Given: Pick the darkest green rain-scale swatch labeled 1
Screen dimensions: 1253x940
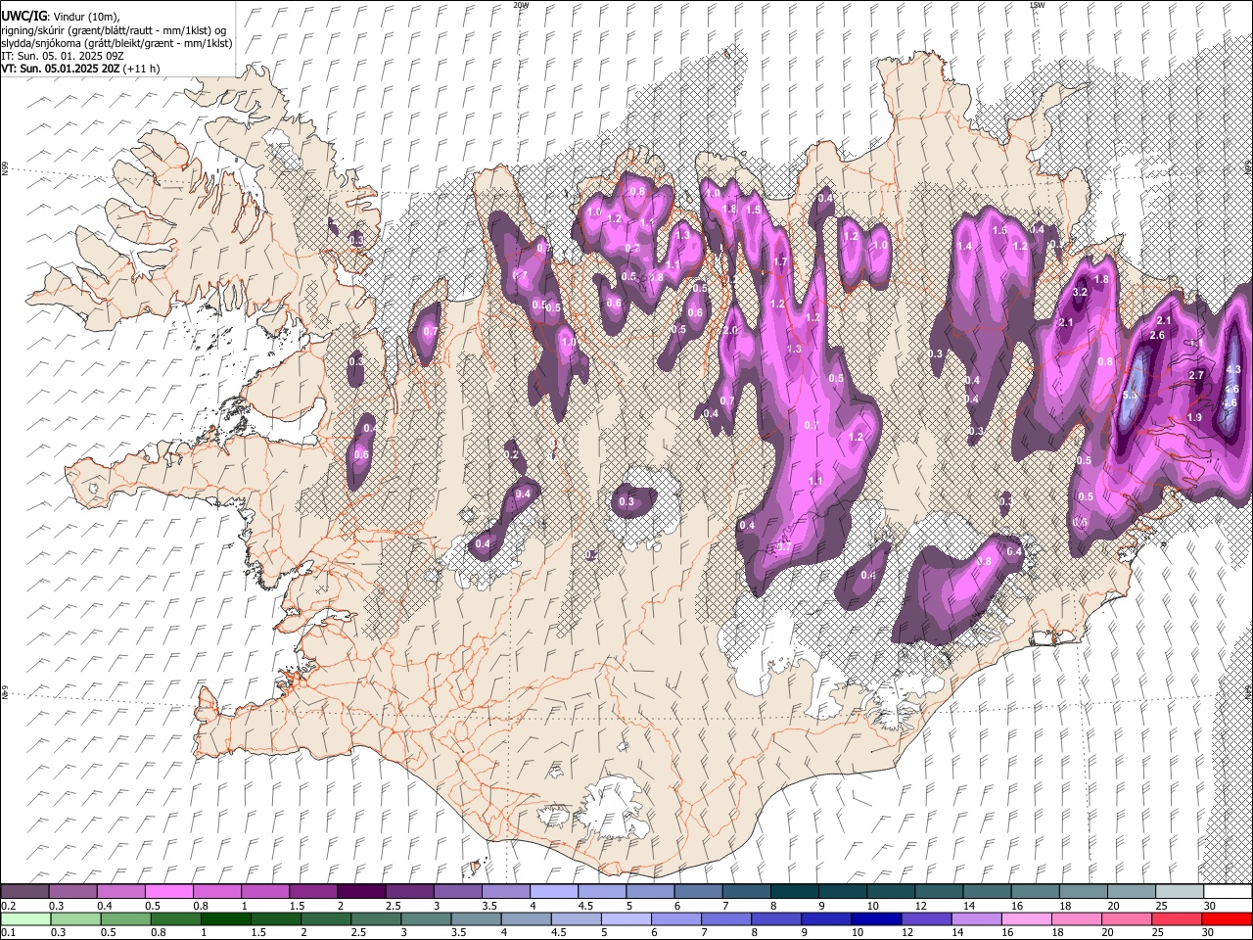Looking at the screenshot, I should click(226, 918).
